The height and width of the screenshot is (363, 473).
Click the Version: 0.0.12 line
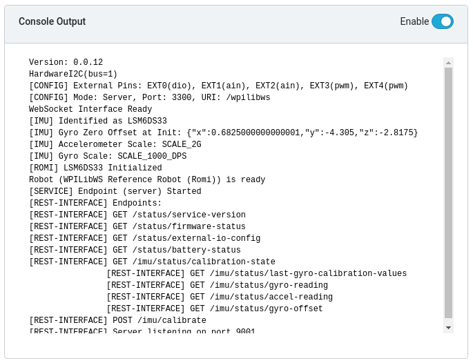tap(66, 62)
